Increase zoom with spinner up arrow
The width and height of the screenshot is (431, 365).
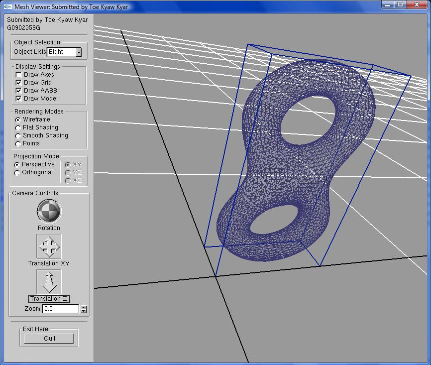click(84, 307)
